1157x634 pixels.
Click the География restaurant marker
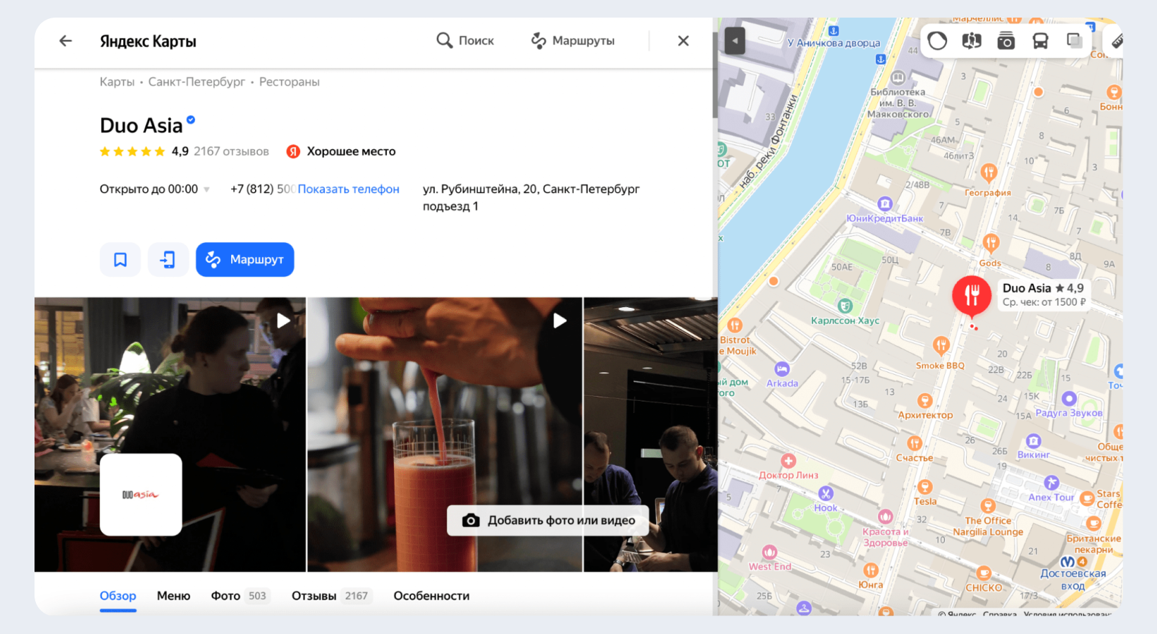tap(989, 173)
